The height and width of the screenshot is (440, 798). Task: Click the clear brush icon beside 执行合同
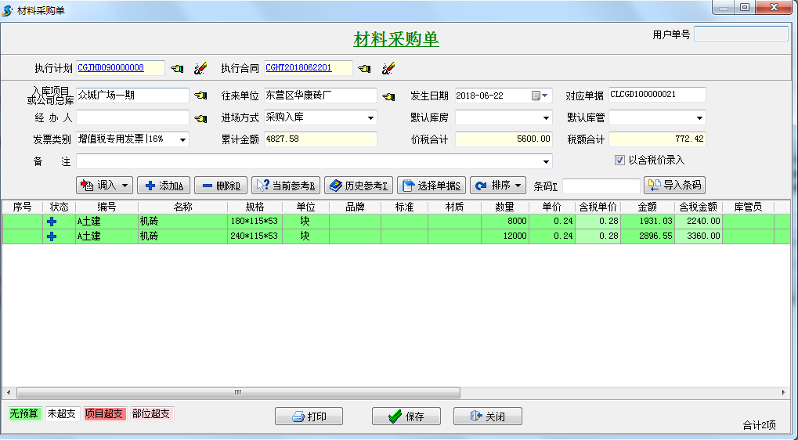(x=388, y=68)
